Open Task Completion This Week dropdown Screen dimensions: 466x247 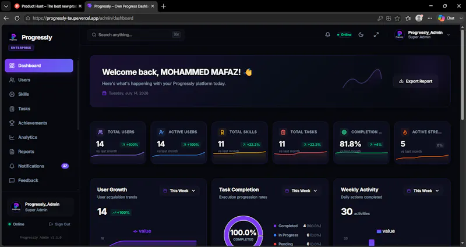coord(301,191)
